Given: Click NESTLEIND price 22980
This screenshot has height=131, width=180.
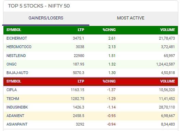Looking at the screenshot, I should pos(79,56).
